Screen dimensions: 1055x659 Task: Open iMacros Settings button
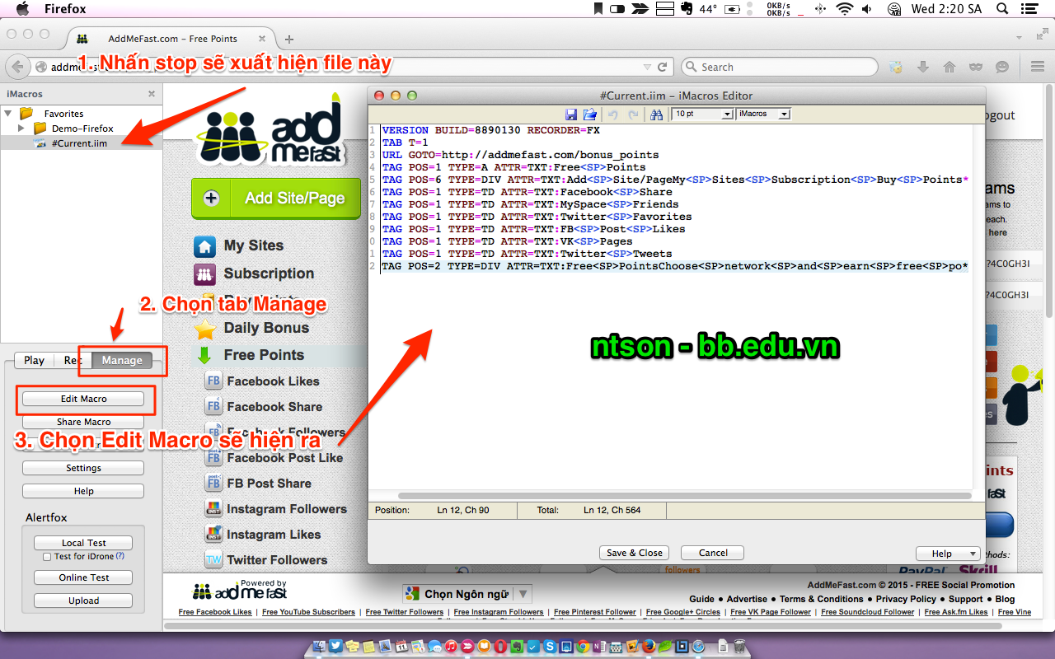coord(83,468)
